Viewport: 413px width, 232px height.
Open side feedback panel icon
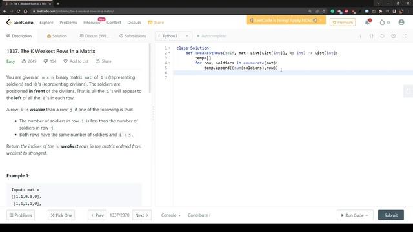(x=408, y=91)
